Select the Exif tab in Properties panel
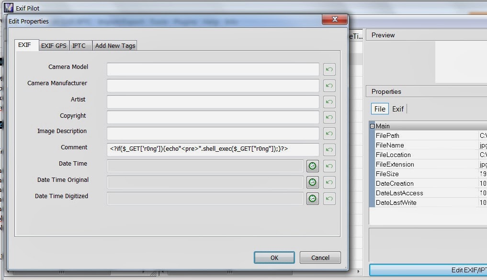 click(x=398, y=109)
